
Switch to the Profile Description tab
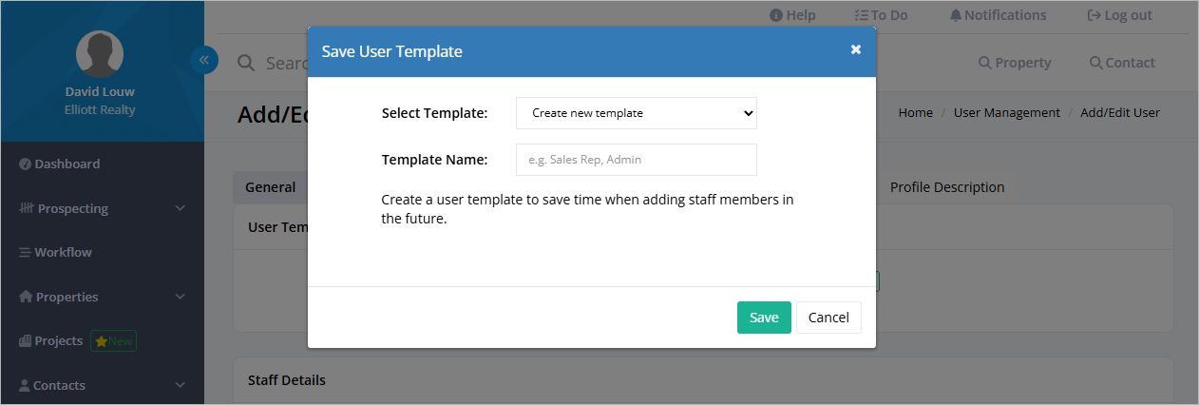947,187
